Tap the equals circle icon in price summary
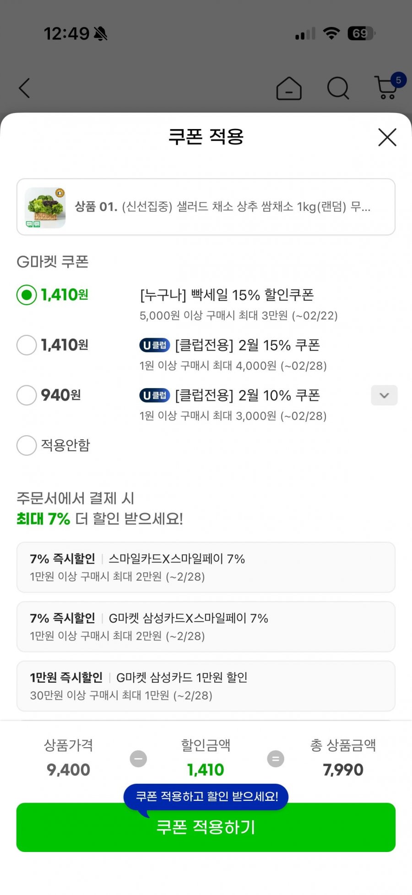 pos(276,759)
